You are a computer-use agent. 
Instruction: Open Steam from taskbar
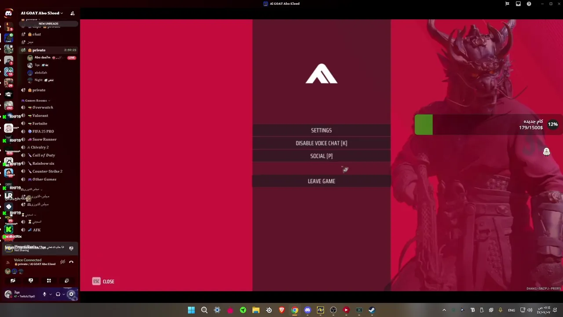coord(372,310)
